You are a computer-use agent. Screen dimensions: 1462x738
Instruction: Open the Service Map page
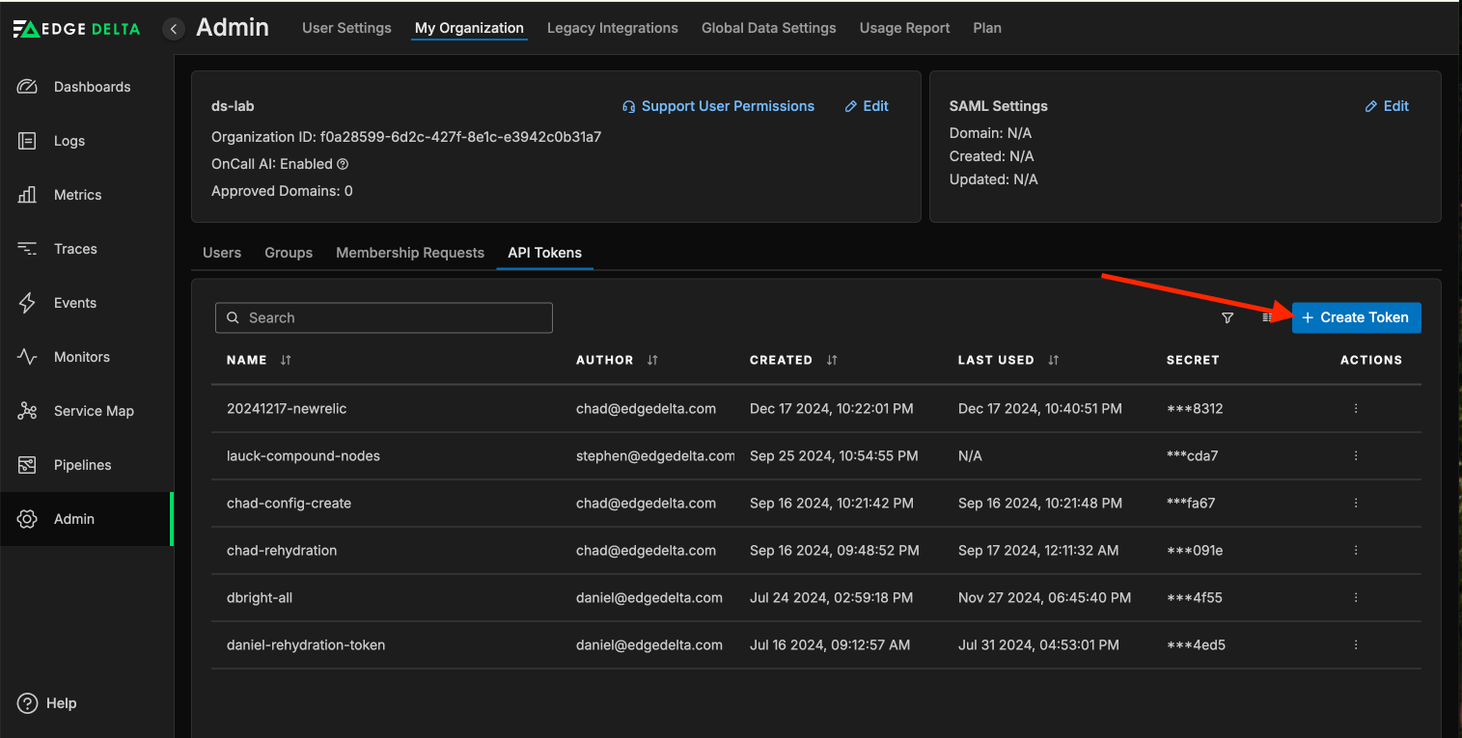click(93, 411)
